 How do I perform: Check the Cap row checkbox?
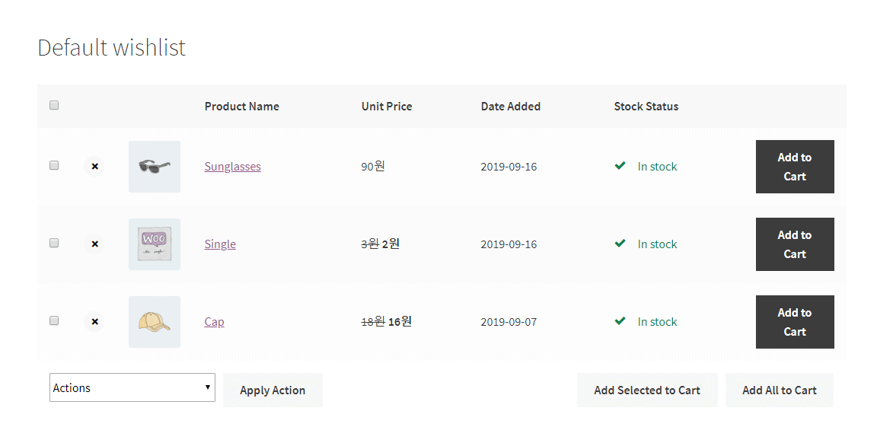click(x=54, y=320)
